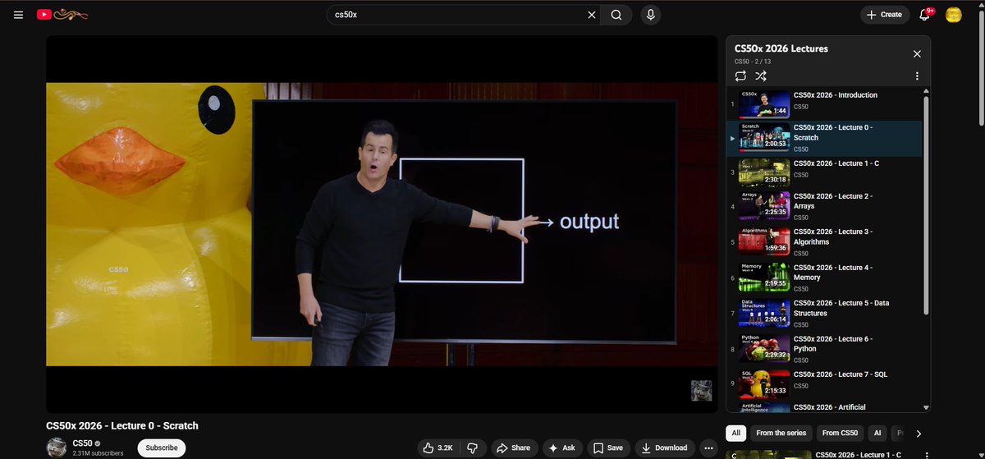
Task: Open the Ask AI button
Action: 562,448
